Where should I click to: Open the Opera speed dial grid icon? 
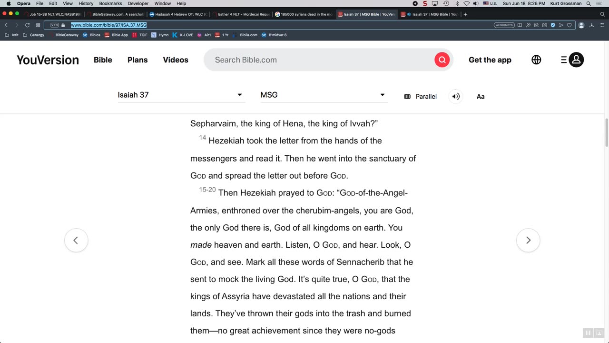coord(38,25)
